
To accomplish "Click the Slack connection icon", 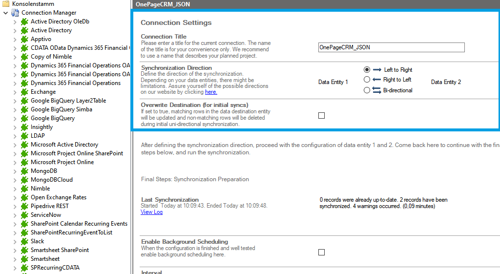I will pyautogui.click(x=24, y=241).
